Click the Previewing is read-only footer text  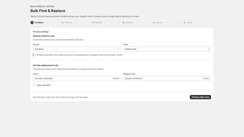click(60, 97)
